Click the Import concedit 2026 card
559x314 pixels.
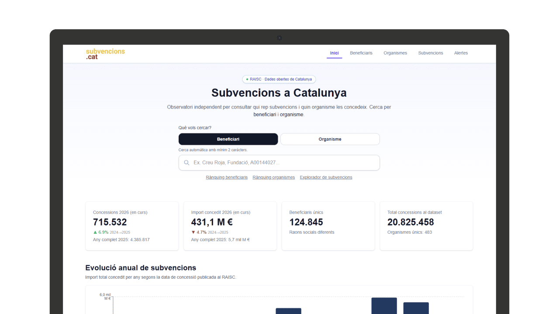[x=230, y=226]
